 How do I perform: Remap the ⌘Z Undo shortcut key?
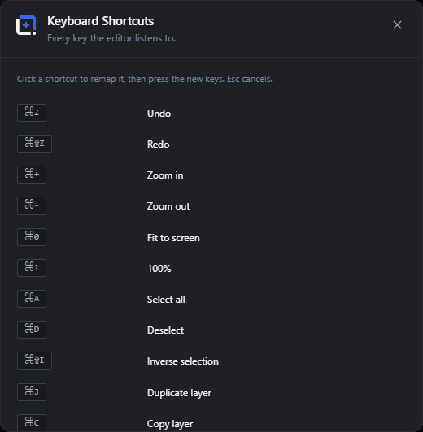pos(32,113)
